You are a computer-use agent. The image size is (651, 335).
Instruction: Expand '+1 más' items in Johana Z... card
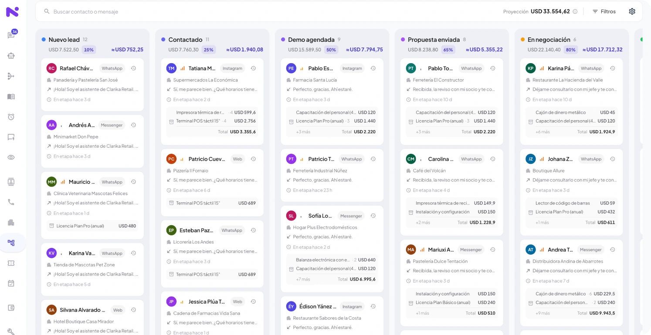542,223
